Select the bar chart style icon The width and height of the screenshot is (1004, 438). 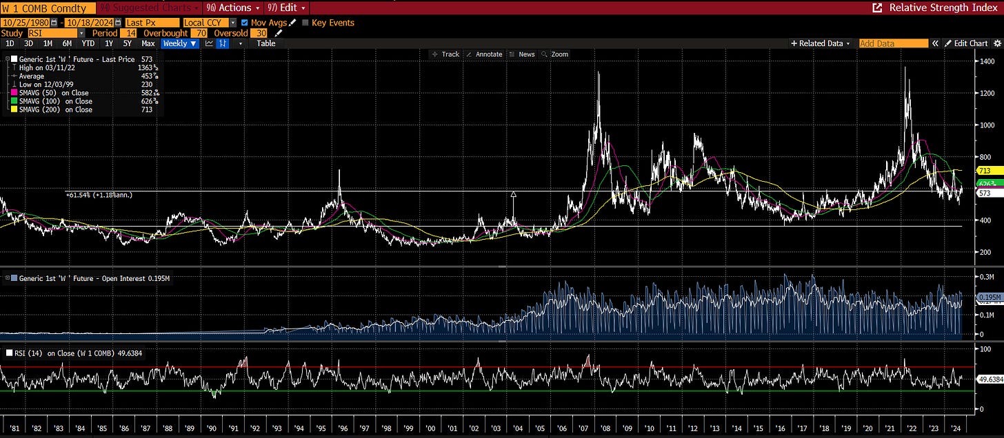point(223,43)
